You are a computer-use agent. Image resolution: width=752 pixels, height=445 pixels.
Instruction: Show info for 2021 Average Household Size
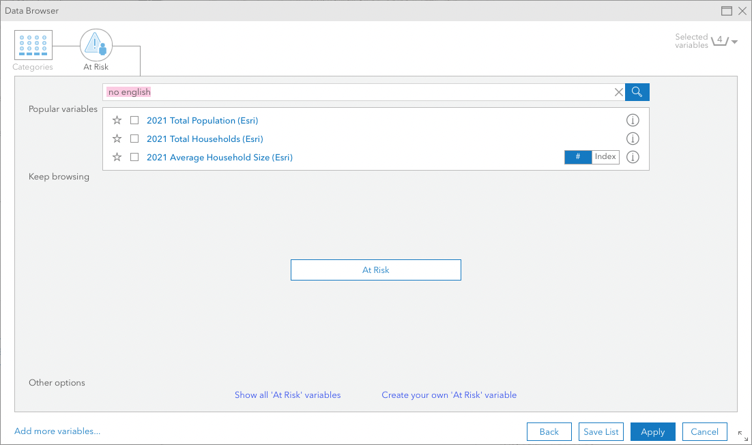[x=633, y=157]
